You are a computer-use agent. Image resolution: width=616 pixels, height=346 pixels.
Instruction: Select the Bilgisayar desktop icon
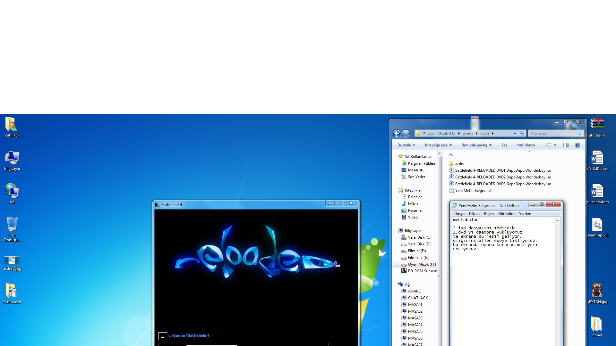[12, 160]
